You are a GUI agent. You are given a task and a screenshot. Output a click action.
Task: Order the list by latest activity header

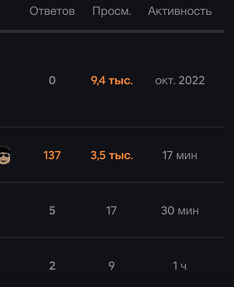(180, 11)
